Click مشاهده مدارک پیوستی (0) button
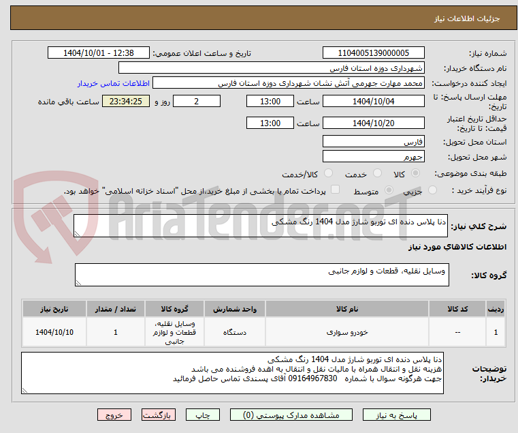This screenshot has height=433, width=518. pos(291,415)
